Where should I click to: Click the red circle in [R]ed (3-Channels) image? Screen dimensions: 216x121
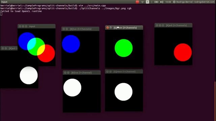[183, 52]
